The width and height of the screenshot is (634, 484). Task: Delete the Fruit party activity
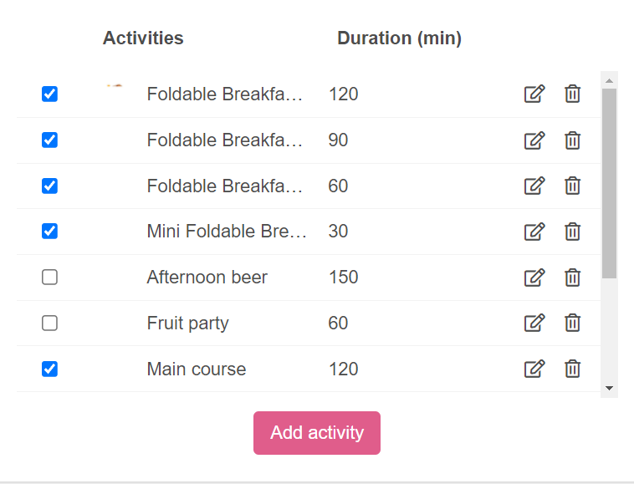(572, 323)
